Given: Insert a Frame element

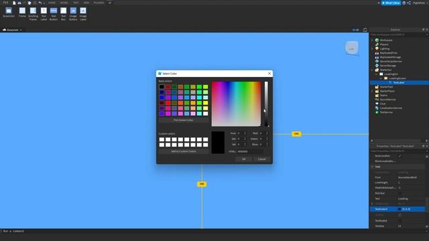Looking at the screenshot, I should pos(22,13).
